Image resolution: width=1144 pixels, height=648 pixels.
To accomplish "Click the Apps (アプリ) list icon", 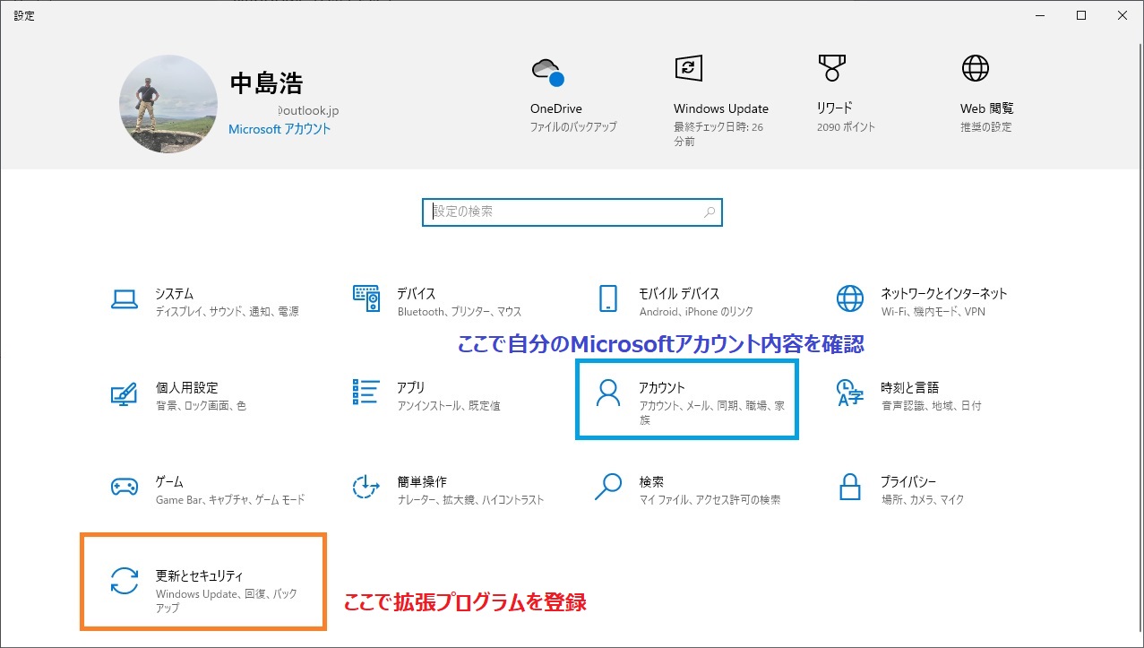I will (x=366, y=393).
